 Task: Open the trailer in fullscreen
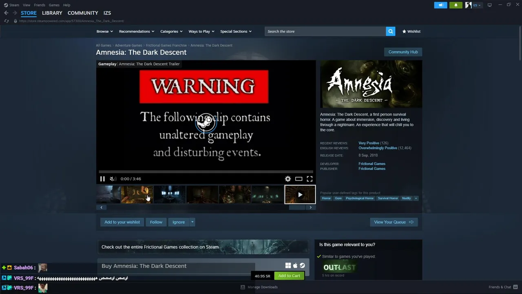(310, 179)
